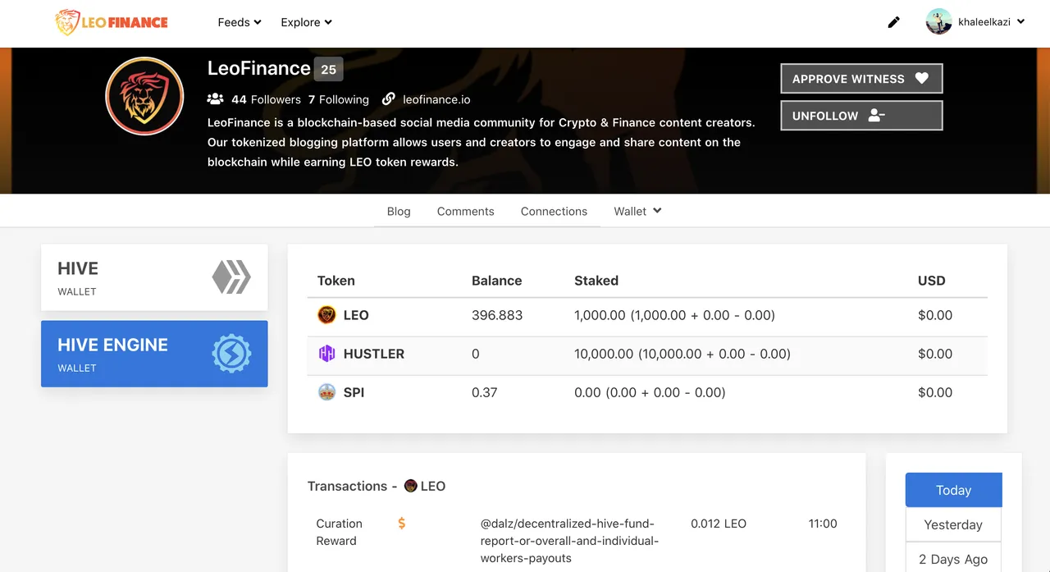This screenshot has height=572, width=1050.
Task: Open the 44 Followers list
Action: tap(266, 99)
